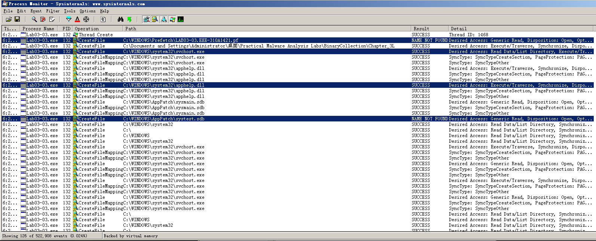
Task: Select the Include Process From Window target
Action: click(x=86, y=19)
